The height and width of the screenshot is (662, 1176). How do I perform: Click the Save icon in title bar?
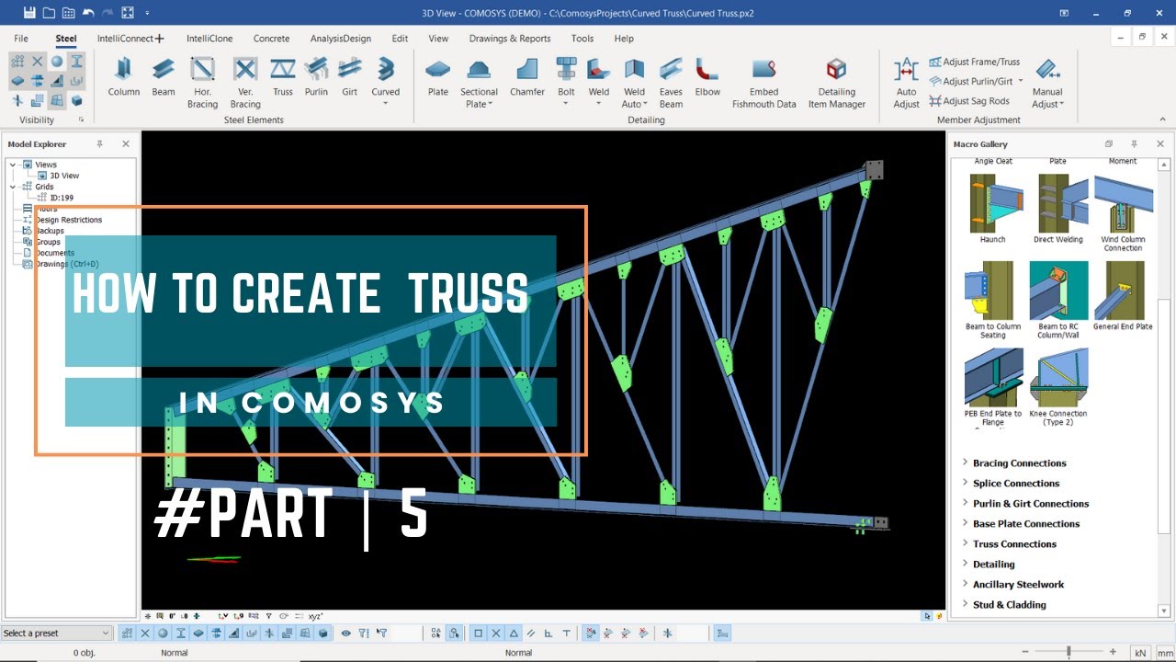pos(29,13)
